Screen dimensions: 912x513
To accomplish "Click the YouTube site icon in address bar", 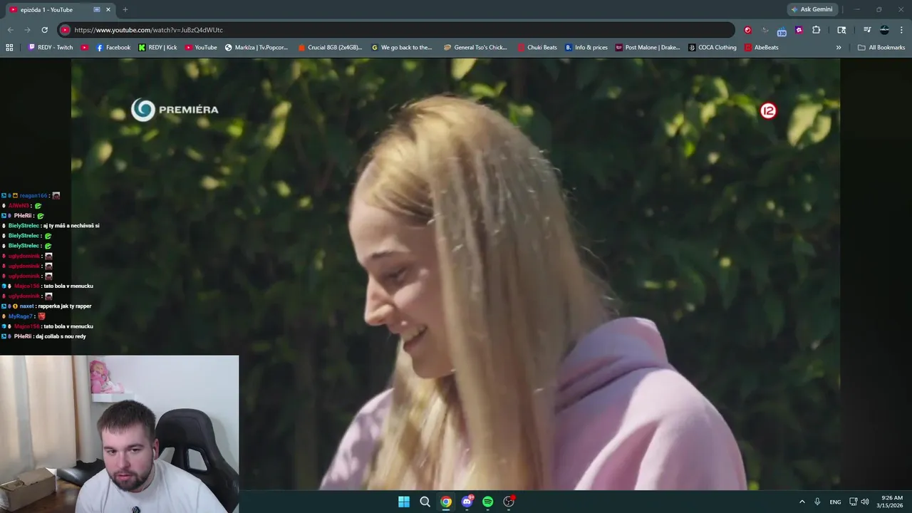I will coord(65,30).
